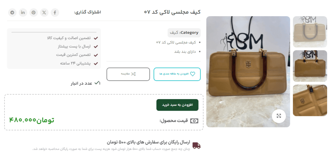Share product on Telegram
The image size is (333, 158).
(x=12, y=13)
